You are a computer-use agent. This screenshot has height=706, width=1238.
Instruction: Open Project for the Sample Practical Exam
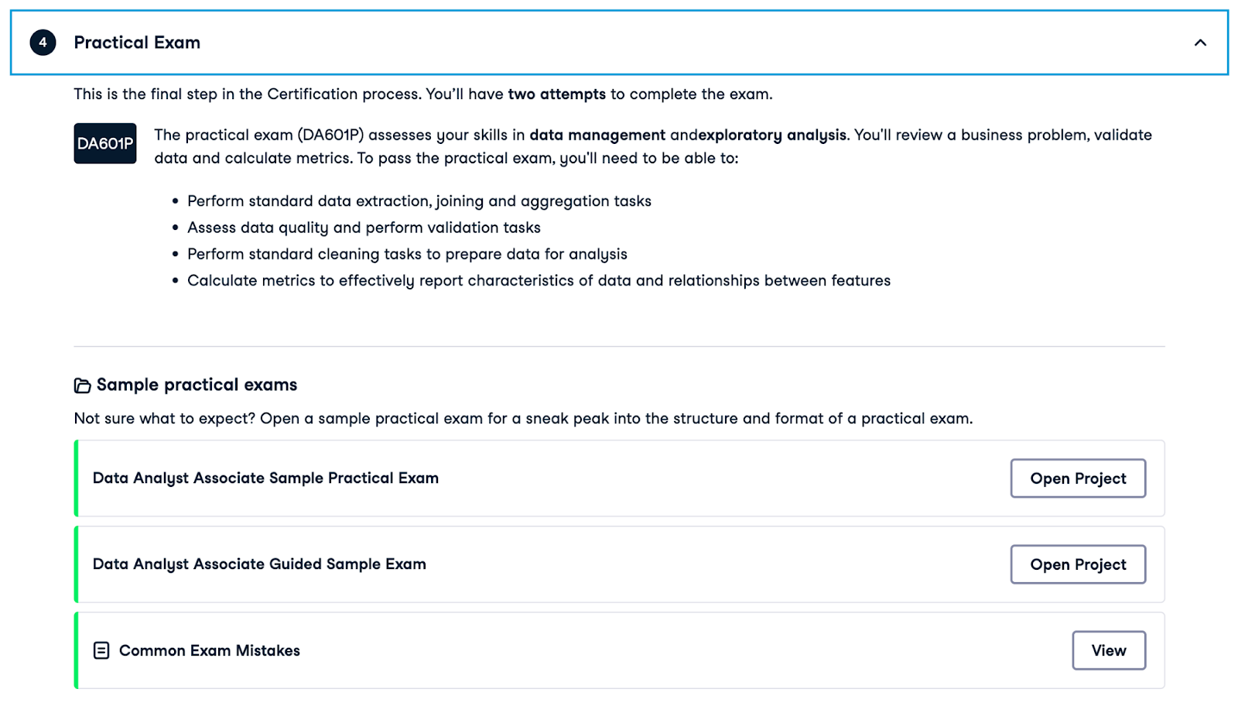tap(1077, 478)
